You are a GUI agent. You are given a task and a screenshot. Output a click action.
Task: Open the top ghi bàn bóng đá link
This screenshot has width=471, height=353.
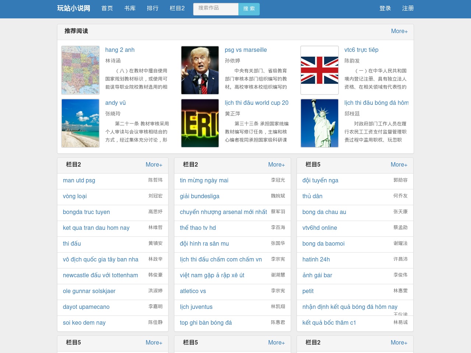tap(206, 323)
